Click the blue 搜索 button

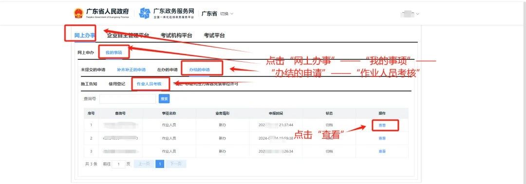(x=164, y=99)
